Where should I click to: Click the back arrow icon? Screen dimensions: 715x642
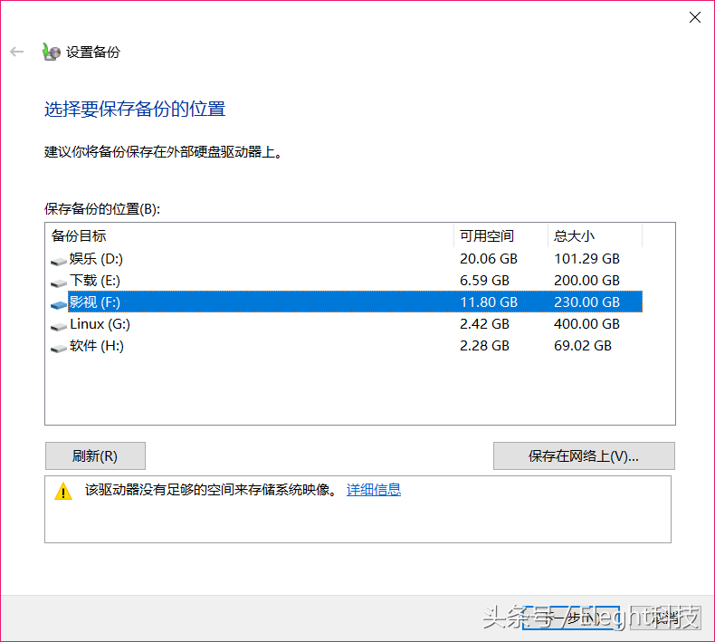[x=17, y=52]
